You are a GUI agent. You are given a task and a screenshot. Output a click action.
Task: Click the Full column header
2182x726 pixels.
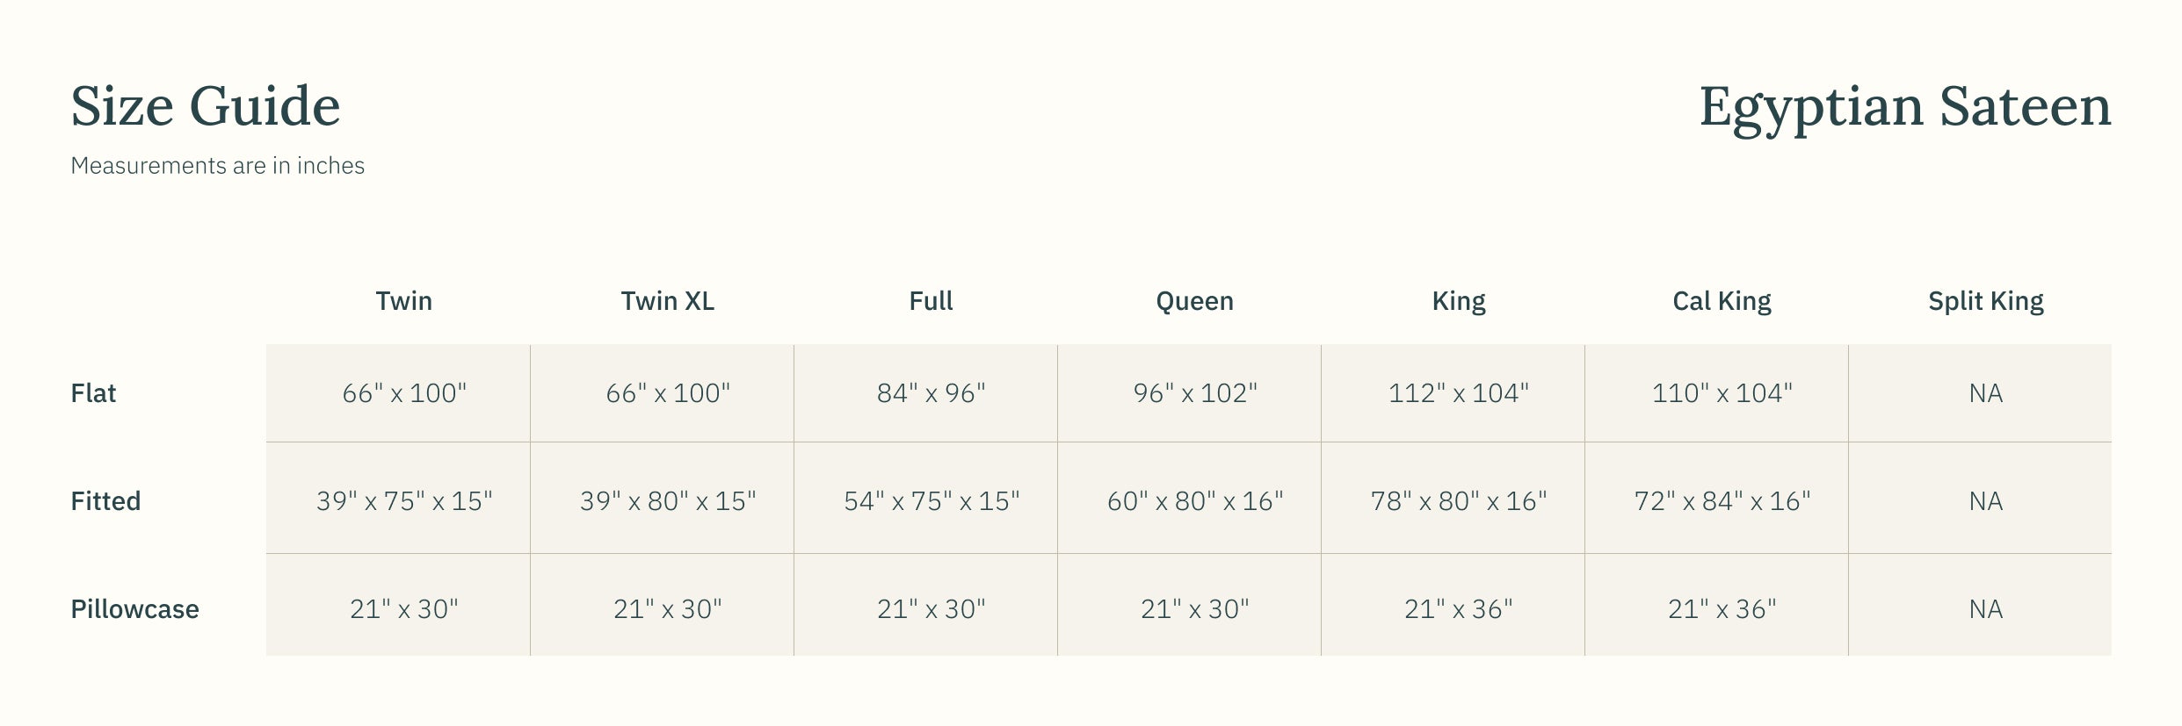931,301
